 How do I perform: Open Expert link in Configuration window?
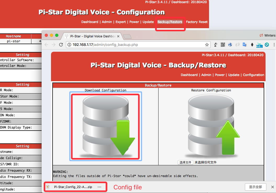pyautogui.click(x=121, y=22)
